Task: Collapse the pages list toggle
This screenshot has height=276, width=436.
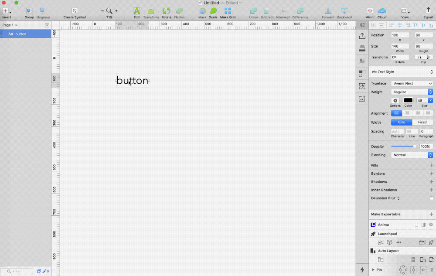Action: pos(47,25)
